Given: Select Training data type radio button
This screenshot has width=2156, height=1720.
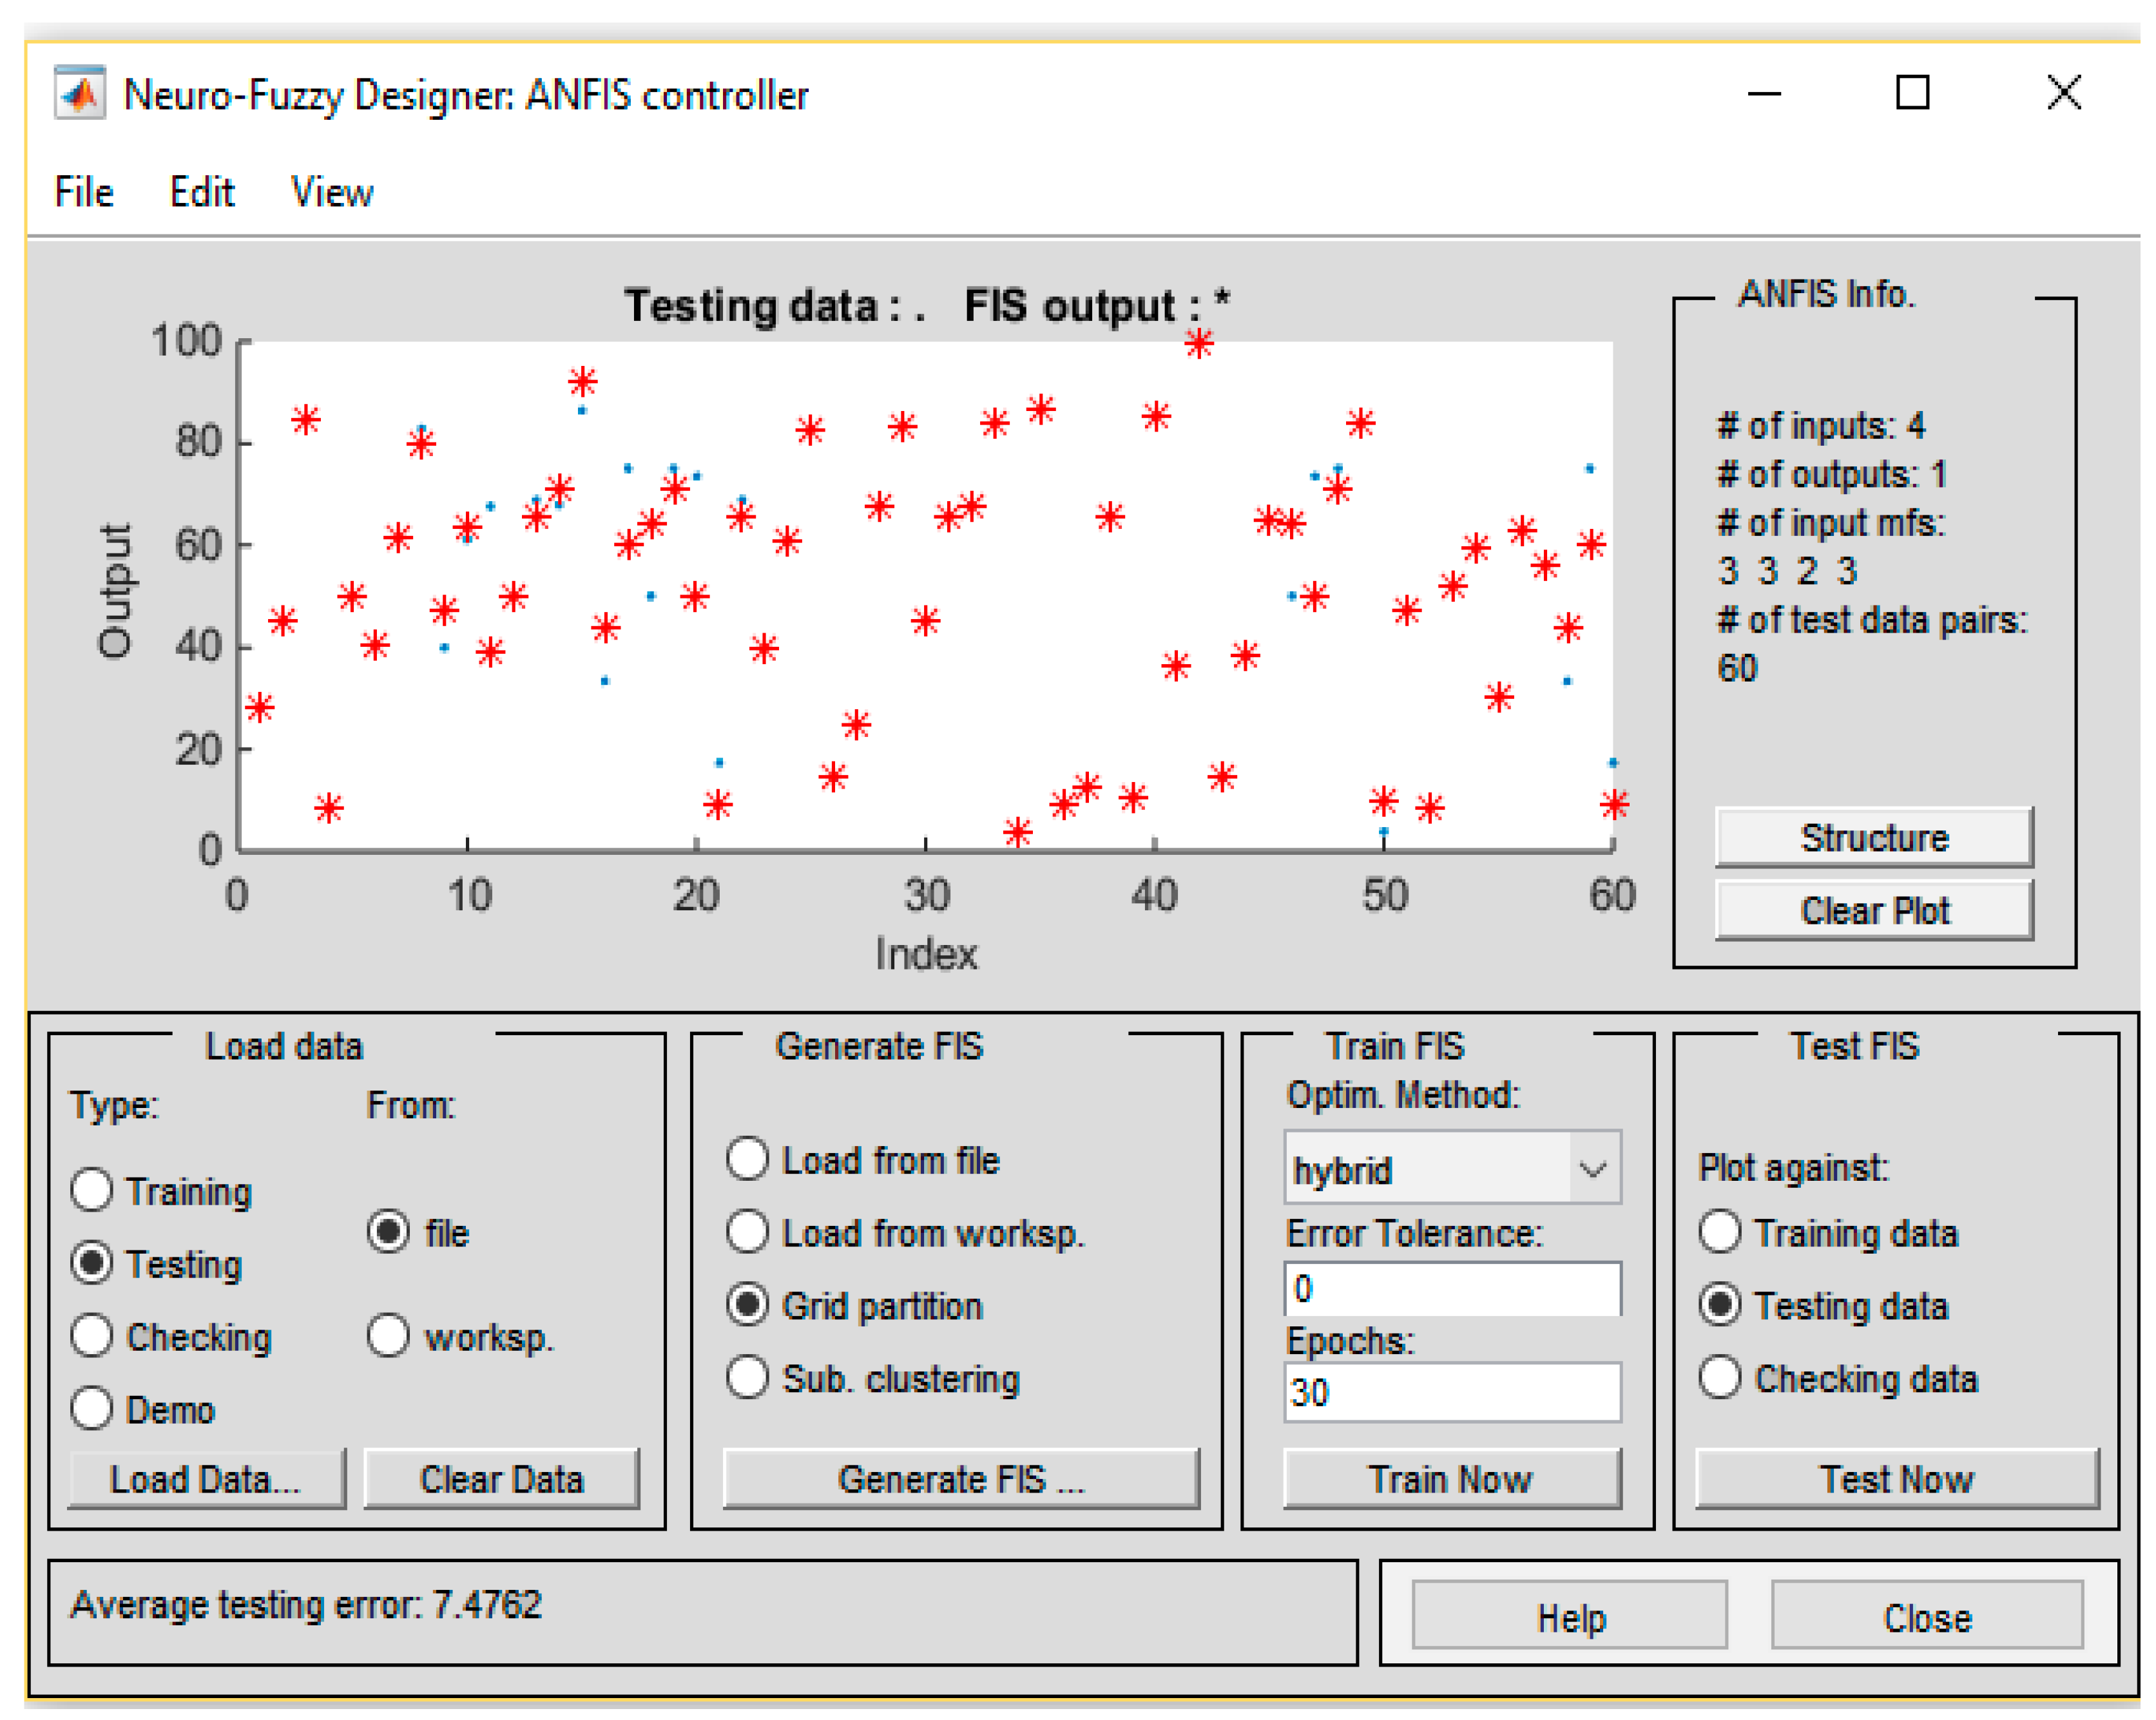Looking at the screenshot, I should pyautogui.click(x=92, y=1190).
